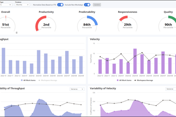Open Variance dropdown for Variability of Throughput
This screenshot has width=176, height=117.
point(77,89)
